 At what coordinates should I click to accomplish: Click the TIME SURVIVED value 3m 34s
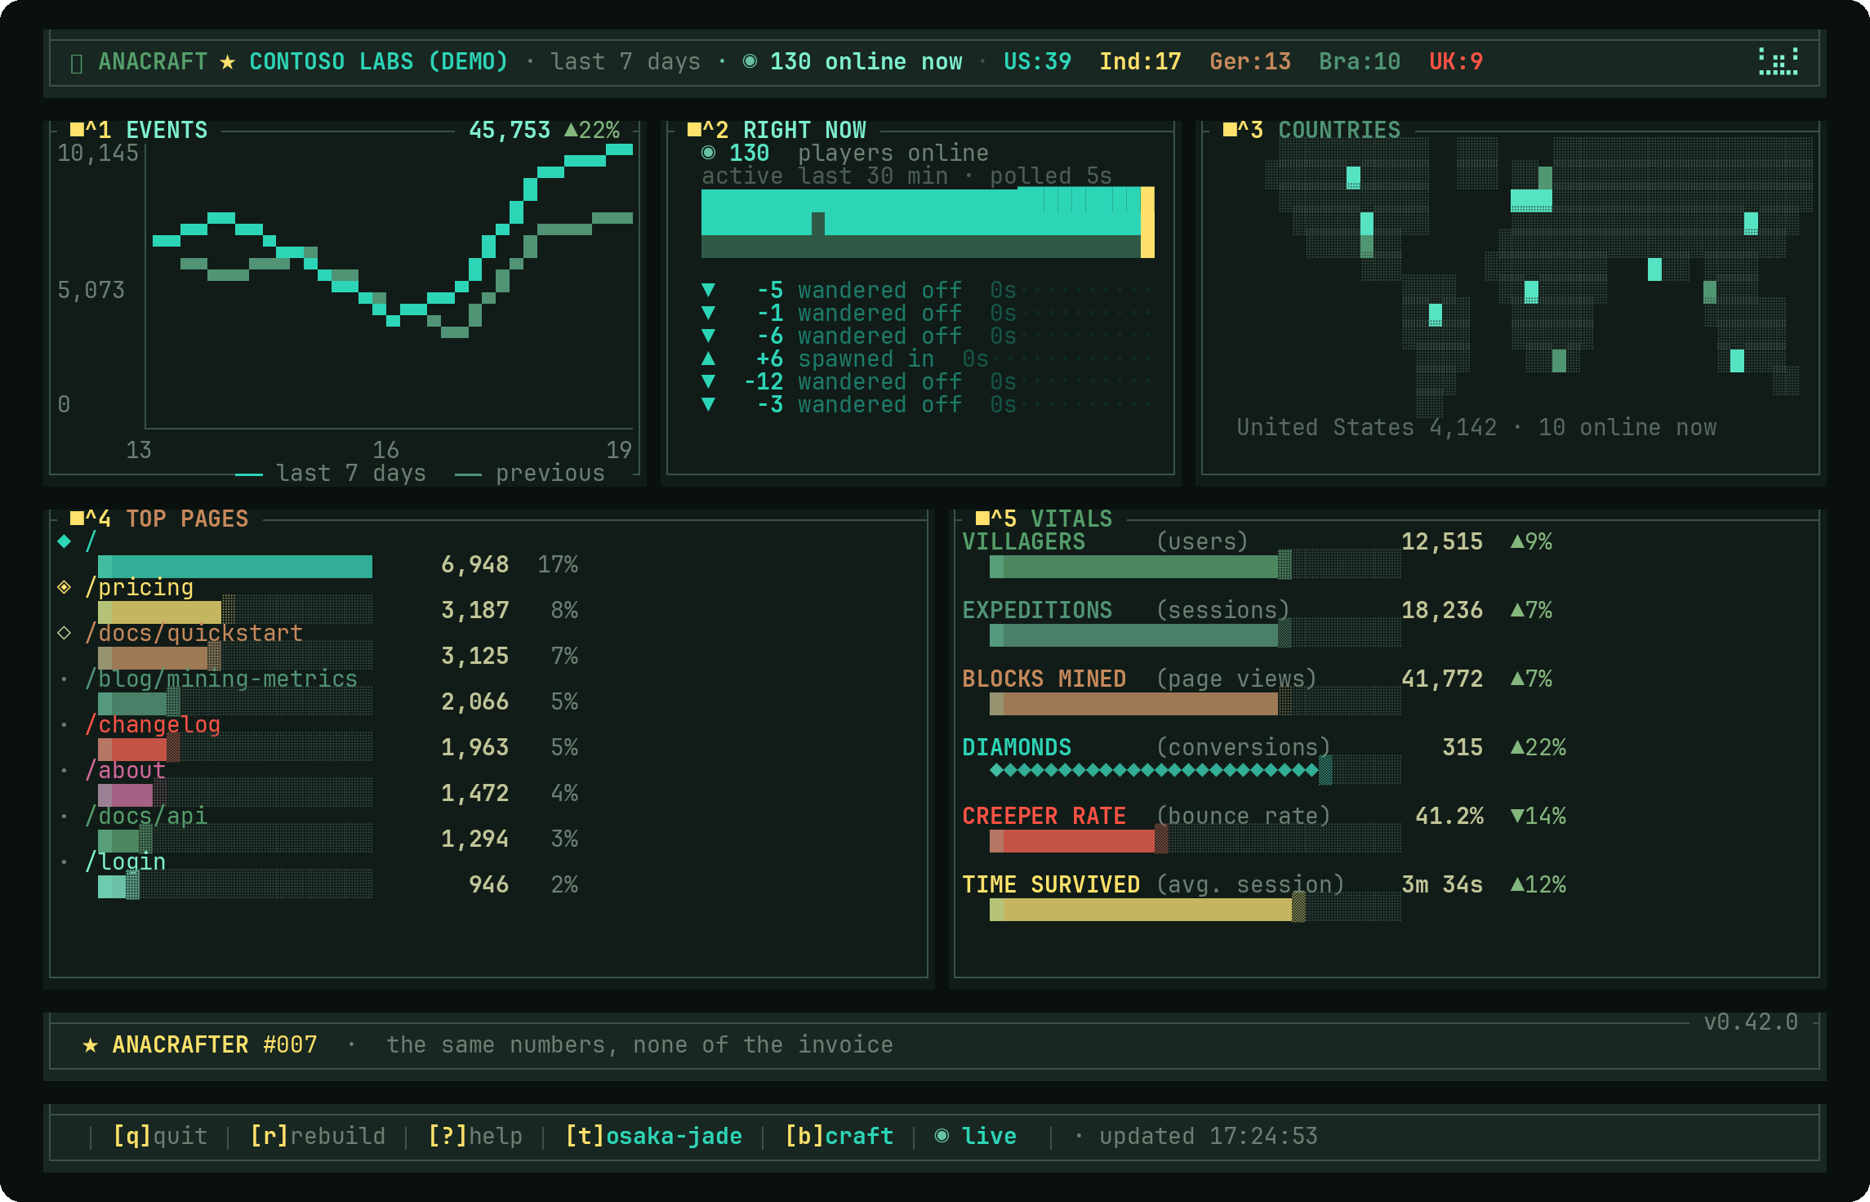[1442, 884]
